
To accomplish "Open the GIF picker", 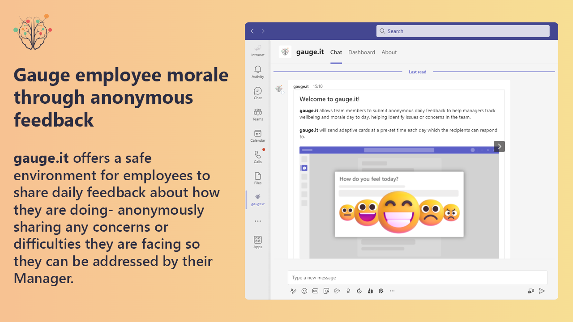I will pyautogui.click(x=315, y=291).
